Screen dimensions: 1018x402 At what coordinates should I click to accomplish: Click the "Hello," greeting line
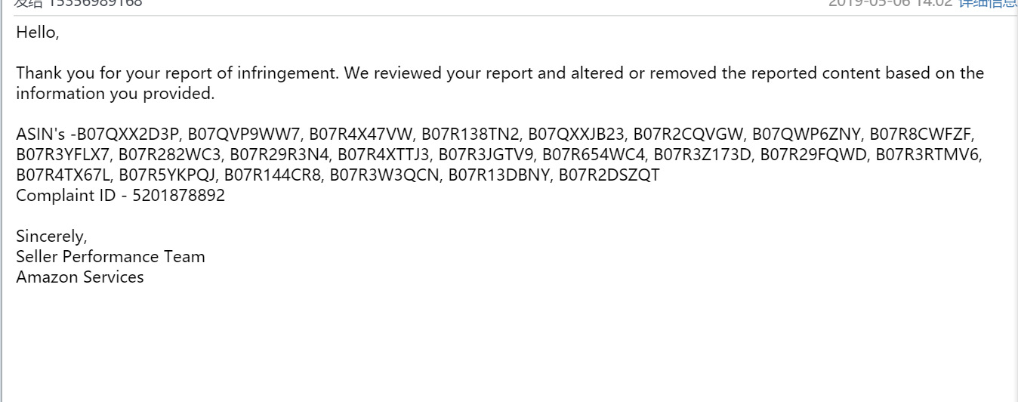click(37, 32)
